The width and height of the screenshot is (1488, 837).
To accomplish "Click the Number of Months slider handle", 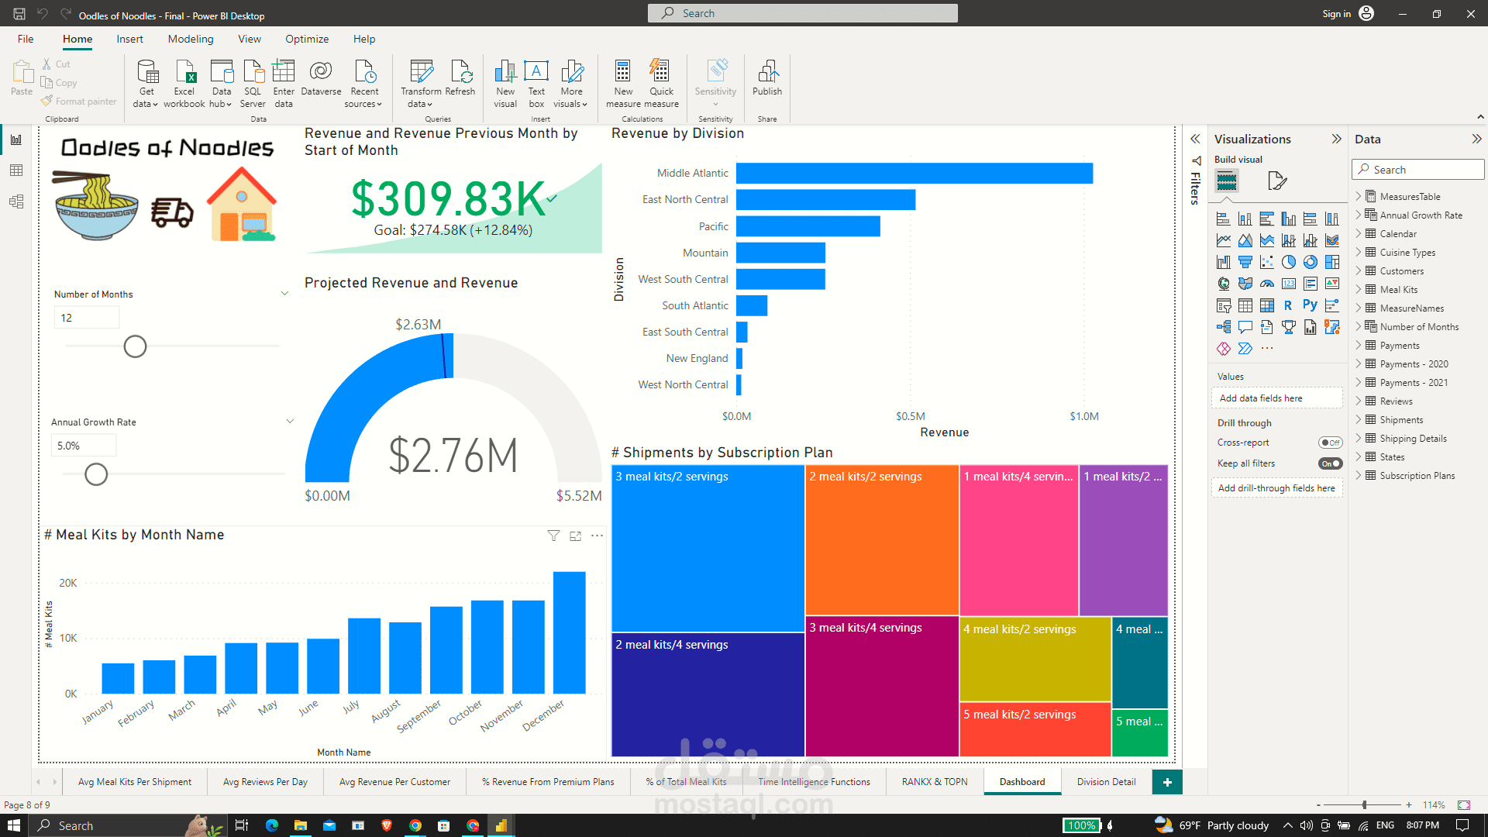I will (135, 346).
